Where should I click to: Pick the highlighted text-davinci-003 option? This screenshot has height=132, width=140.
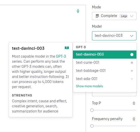click(x=105, y=55)
